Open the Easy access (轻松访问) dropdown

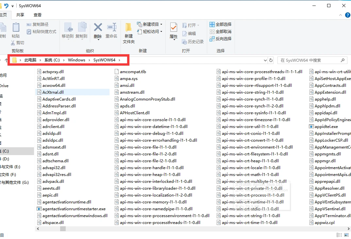click(150, 32)
